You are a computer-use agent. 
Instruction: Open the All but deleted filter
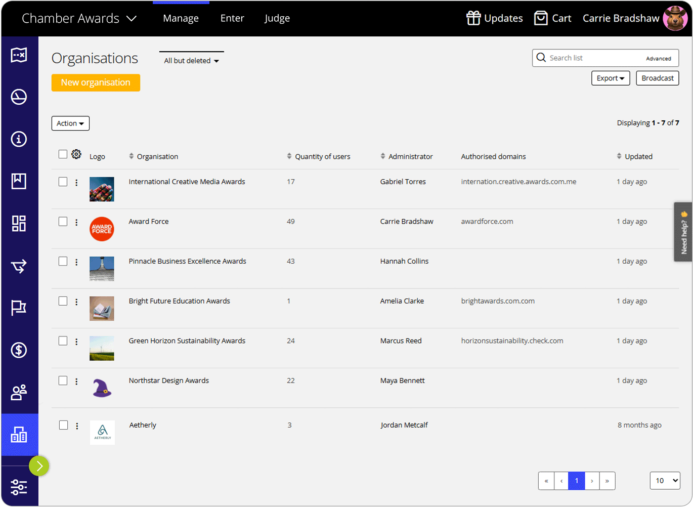[192, 61]
